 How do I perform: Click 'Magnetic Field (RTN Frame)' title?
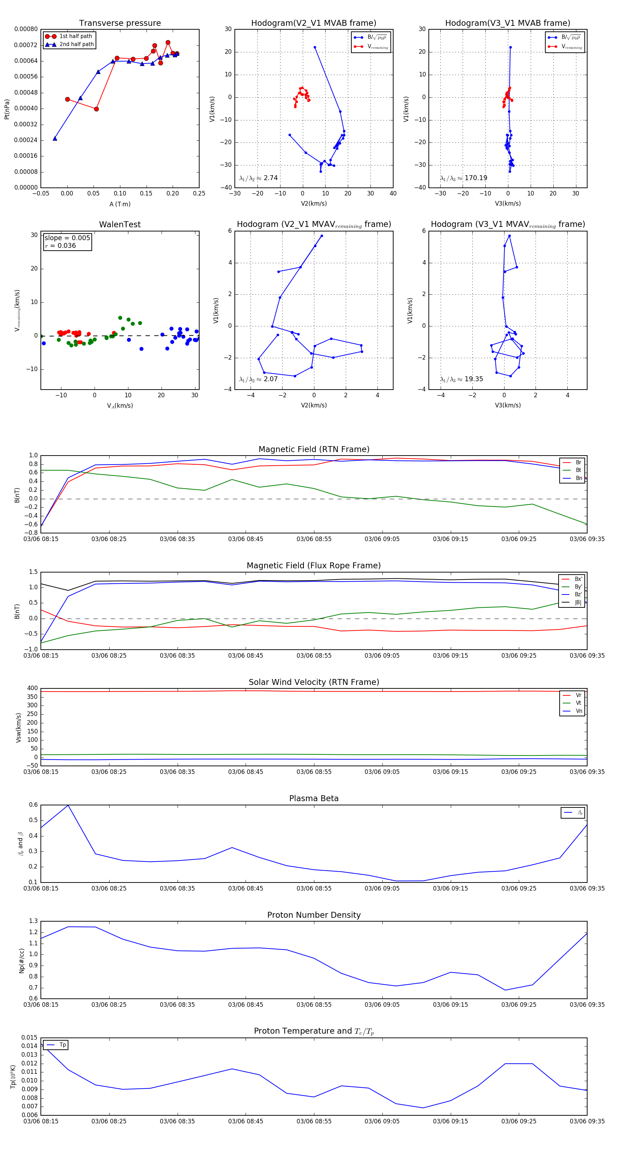[x=314, y=449]
